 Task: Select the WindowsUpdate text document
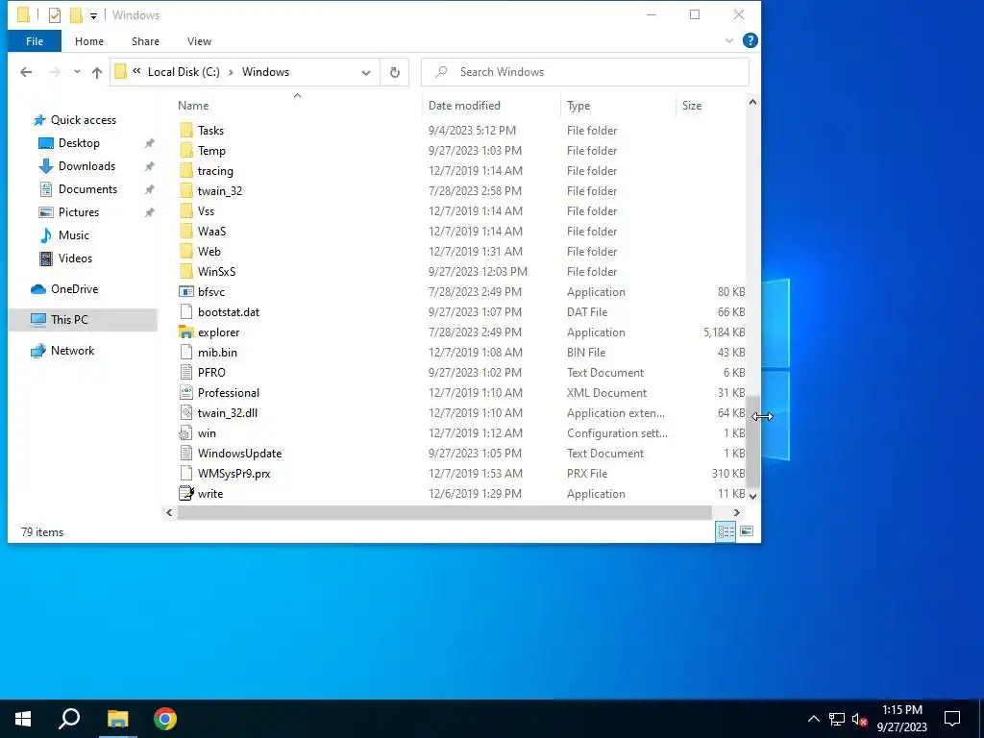tap(459, 454)
